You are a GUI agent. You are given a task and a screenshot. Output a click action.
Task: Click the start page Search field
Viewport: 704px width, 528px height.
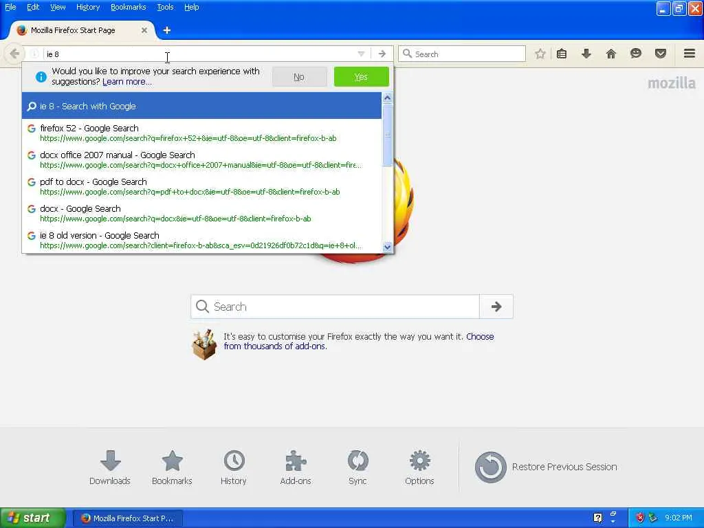pos(335,307)
